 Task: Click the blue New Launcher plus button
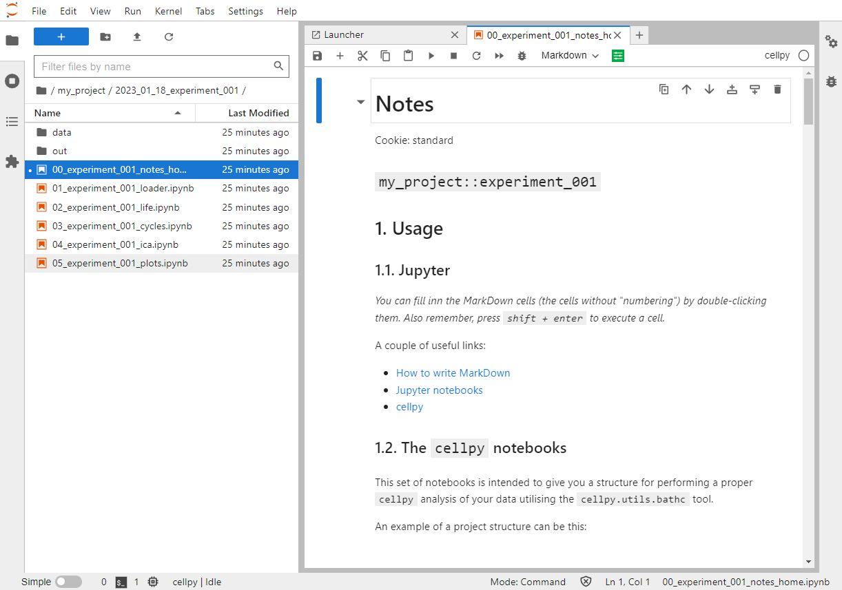pos(61,36)
